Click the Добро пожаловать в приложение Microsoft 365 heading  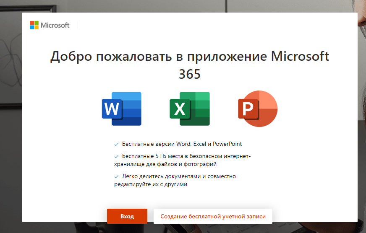click(190, 65)
